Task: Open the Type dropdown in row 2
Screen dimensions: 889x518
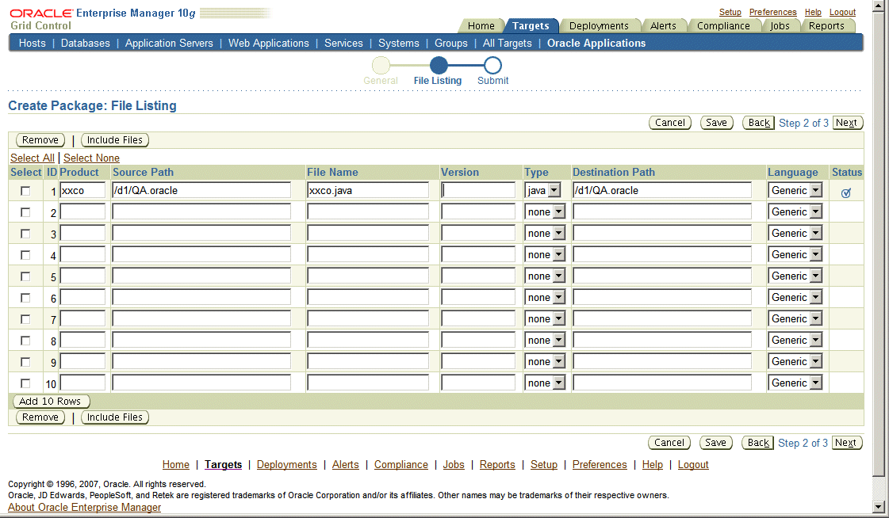Action: click(546, 211)
